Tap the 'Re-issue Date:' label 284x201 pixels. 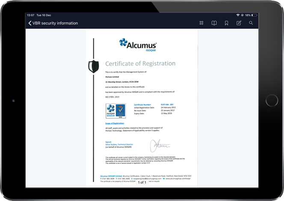[x=140, y=110]
